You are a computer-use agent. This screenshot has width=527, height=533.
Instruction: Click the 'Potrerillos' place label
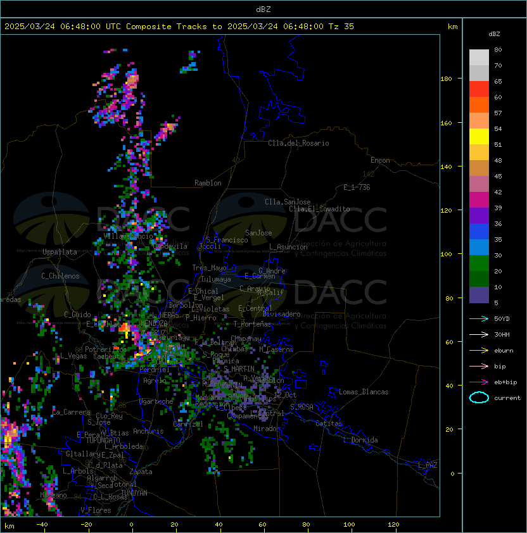pyautogui.click(x=106, y=349)
